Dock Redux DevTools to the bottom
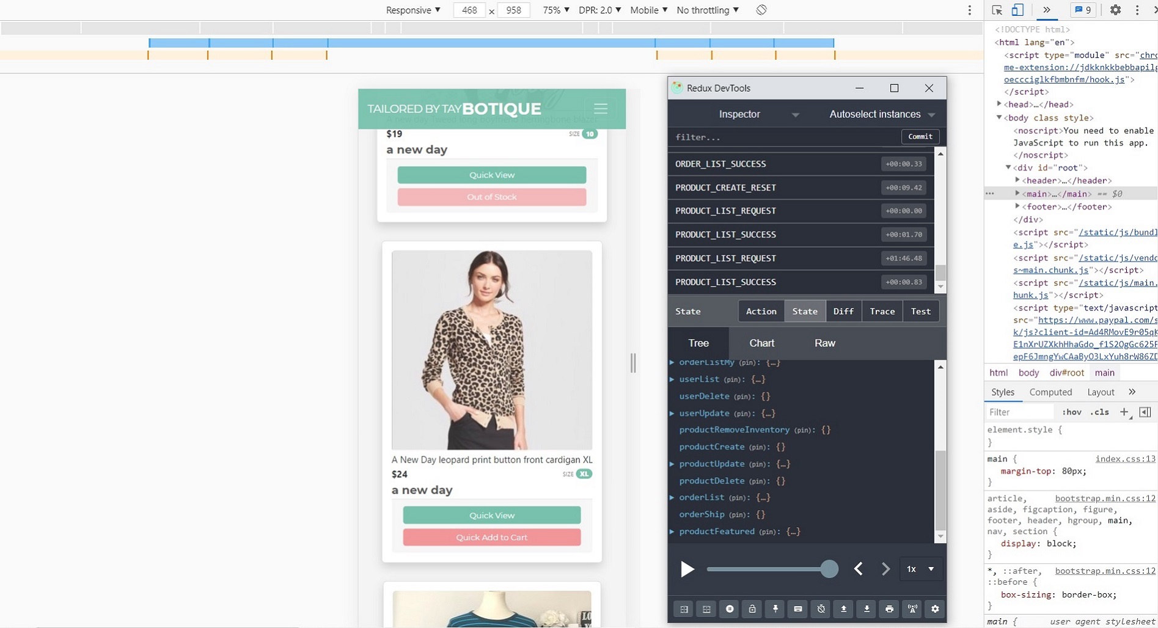 pos(706,609)
